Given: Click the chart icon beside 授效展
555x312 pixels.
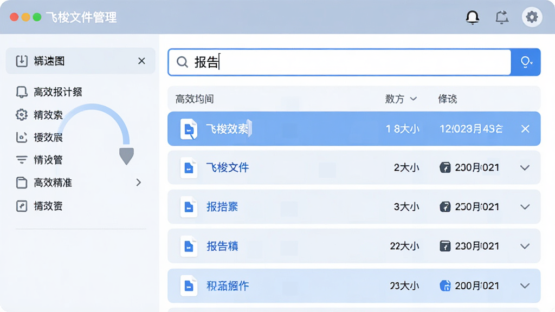Looking at the screenshot, I should (22, 137).
